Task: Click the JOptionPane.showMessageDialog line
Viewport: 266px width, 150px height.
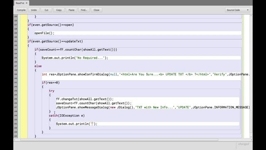Action: (153, 107)
